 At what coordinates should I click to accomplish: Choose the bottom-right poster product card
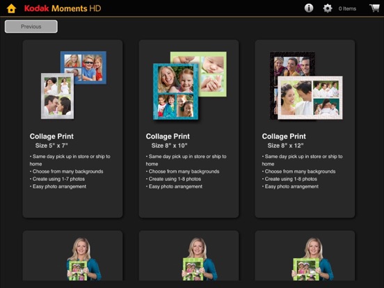(305, 255)
